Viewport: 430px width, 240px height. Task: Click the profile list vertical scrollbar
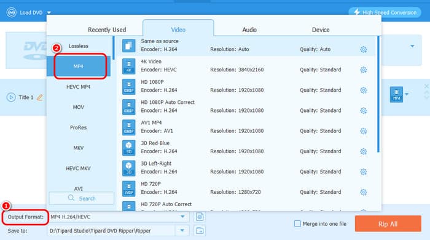pos(378,95)
